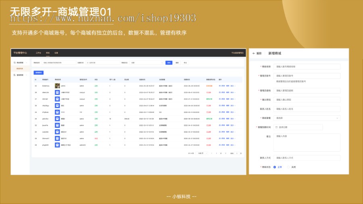Image resolution: width=363 pixels, height=204 pixels.
Task: Focus the 备注 textarea
Action: click(307, 142)
